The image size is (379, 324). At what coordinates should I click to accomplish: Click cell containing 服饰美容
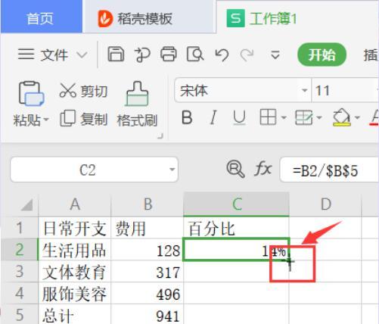[75, 293]
